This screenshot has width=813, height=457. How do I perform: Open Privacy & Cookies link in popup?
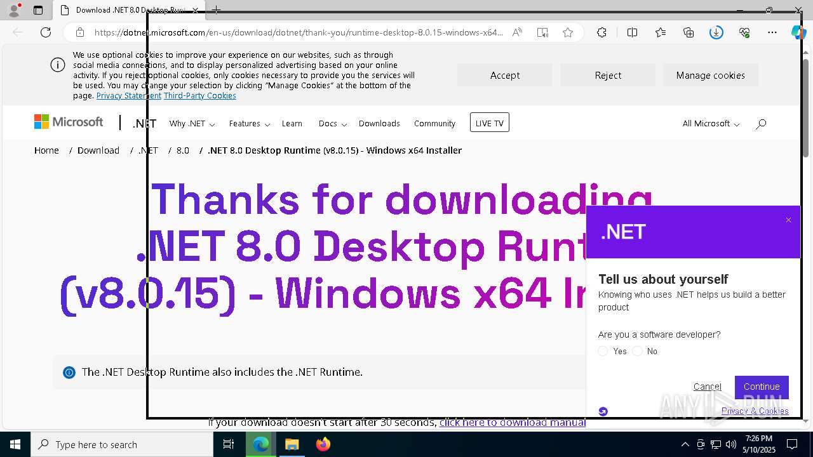755,411
